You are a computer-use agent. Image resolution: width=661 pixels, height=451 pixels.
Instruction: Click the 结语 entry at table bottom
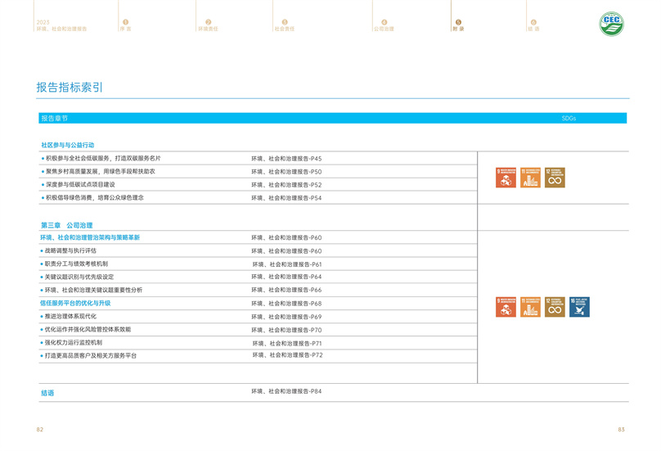point(47,393)
